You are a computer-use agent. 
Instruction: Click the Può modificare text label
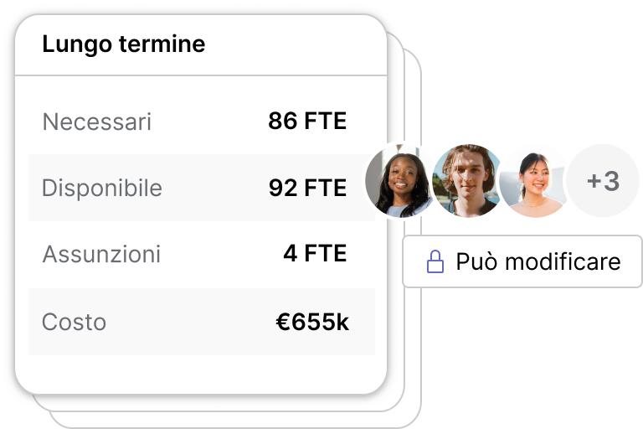click(x=538, y=261)
